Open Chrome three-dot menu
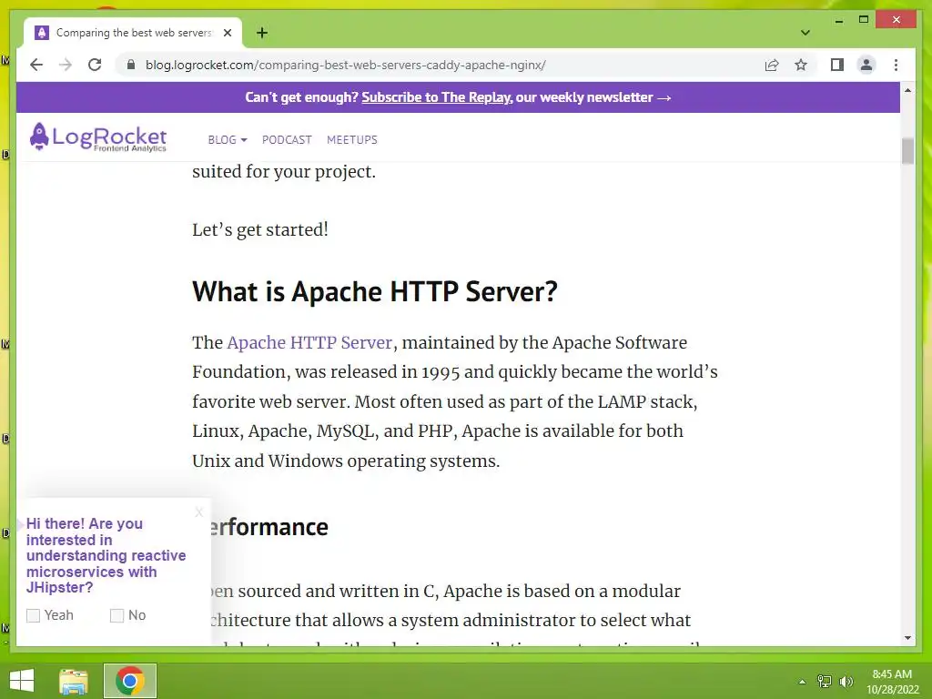The width and height of the screenshot is (932, 699). coord(896,65)
